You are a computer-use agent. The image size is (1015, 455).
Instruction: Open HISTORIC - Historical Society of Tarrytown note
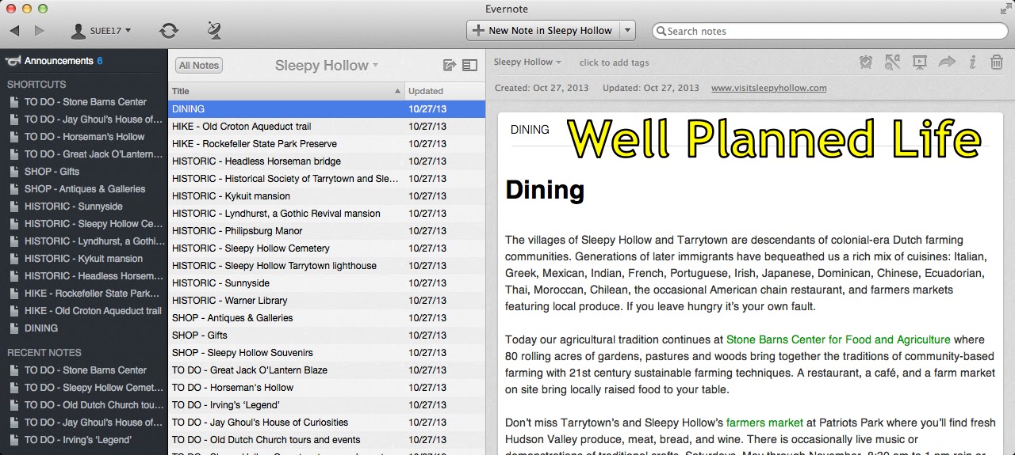click(327, 179)
